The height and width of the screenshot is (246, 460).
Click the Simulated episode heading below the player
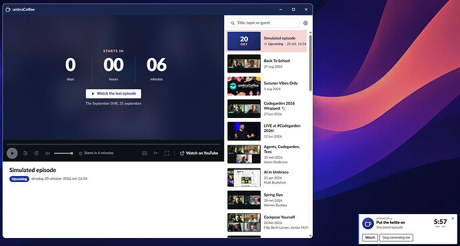(x=33, y=170)
